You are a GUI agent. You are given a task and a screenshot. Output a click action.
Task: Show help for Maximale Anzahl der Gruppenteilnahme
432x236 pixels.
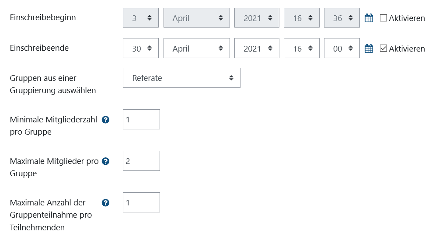pyautogui.click(x=105, y=203)
